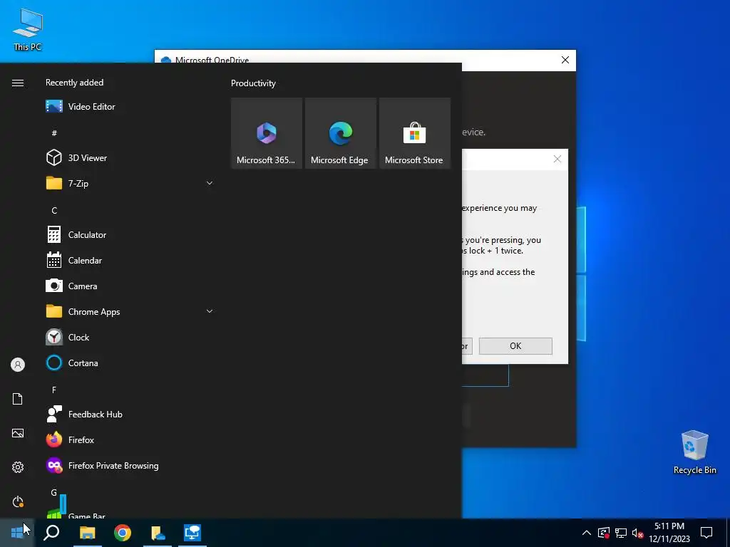Viewport: 730px width, 547px height.
Task: Select the Recycle Bin desktop icon
Action: (694, 452)
